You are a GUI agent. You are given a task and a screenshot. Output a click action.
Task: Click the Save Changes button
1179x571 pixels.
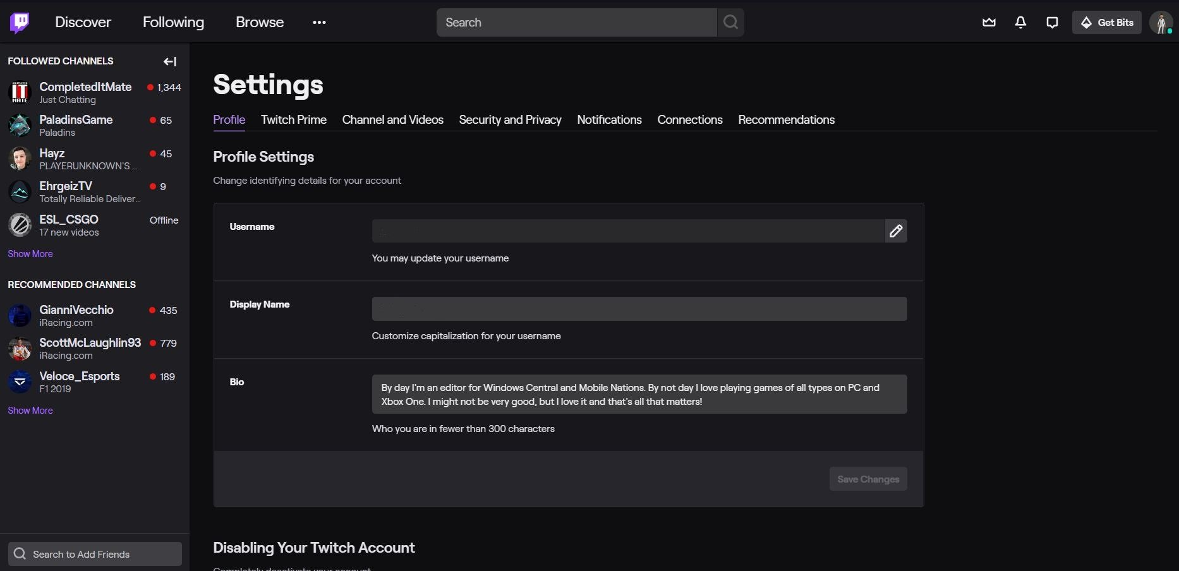pos(868,479)
